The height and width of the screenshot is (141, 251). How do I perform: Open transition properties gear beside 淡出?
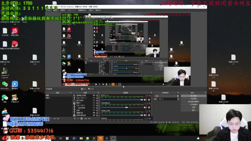[178, 96]
